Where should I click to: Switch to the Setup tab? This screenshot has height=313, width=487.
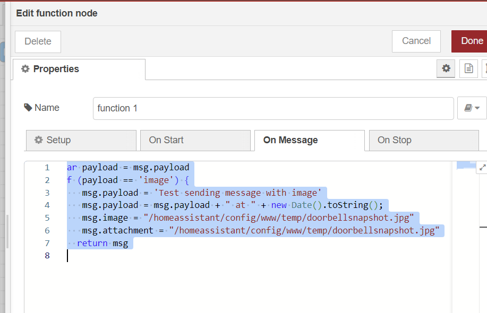(81, 140)
